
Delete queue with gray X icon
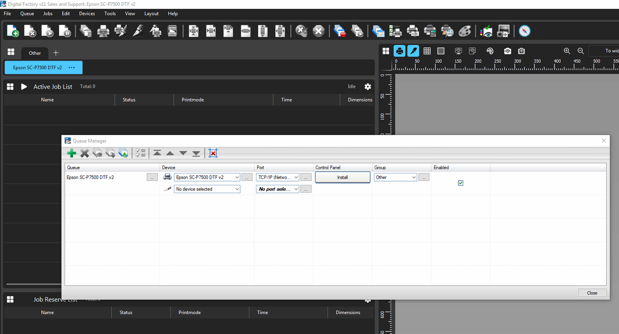[84, 153]
